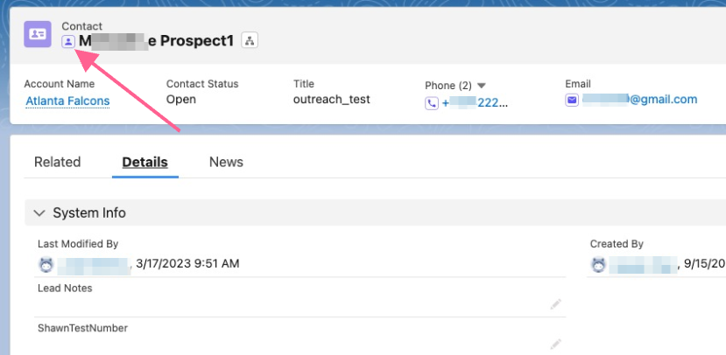Select the Details tab
This screenshot has width=726, height=355.
point(144,163)
